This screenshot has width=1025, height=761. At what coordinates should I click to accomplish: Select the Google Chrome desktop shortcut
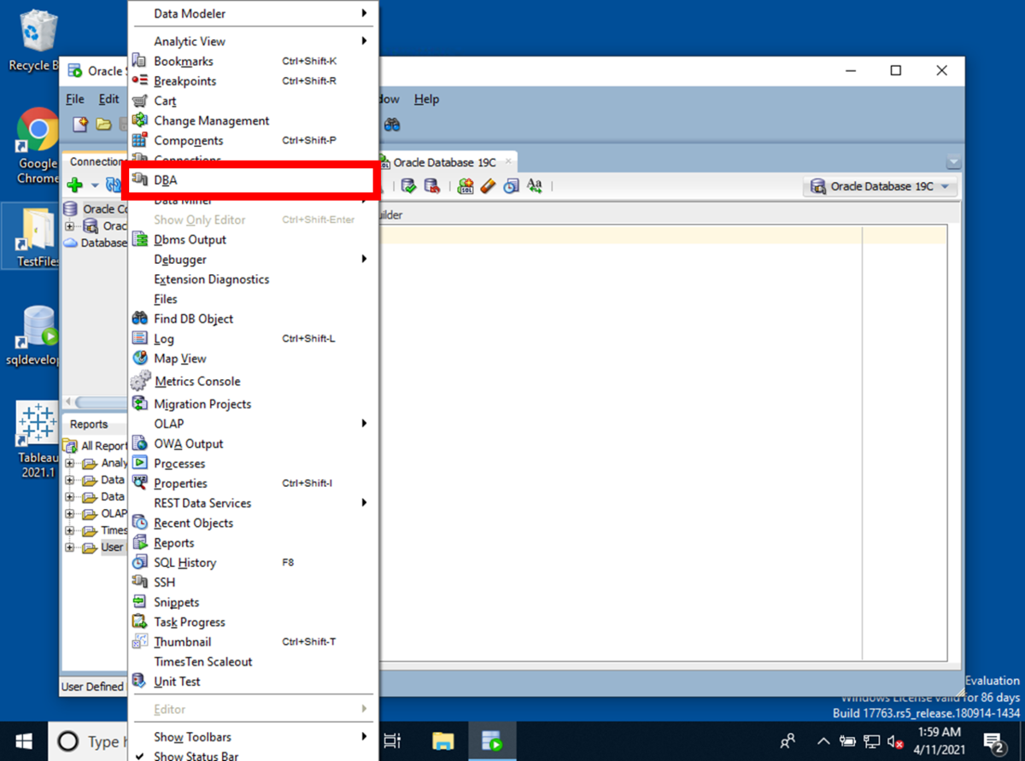38,146
